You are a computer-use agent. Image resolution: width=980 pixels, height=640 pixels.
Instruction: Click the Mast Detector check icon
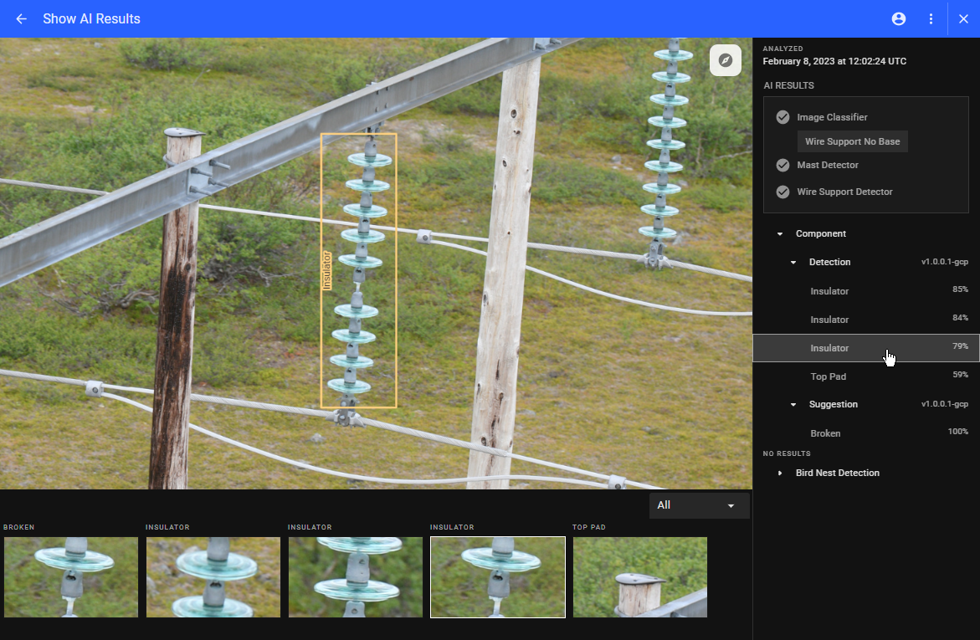coord(782,165)
